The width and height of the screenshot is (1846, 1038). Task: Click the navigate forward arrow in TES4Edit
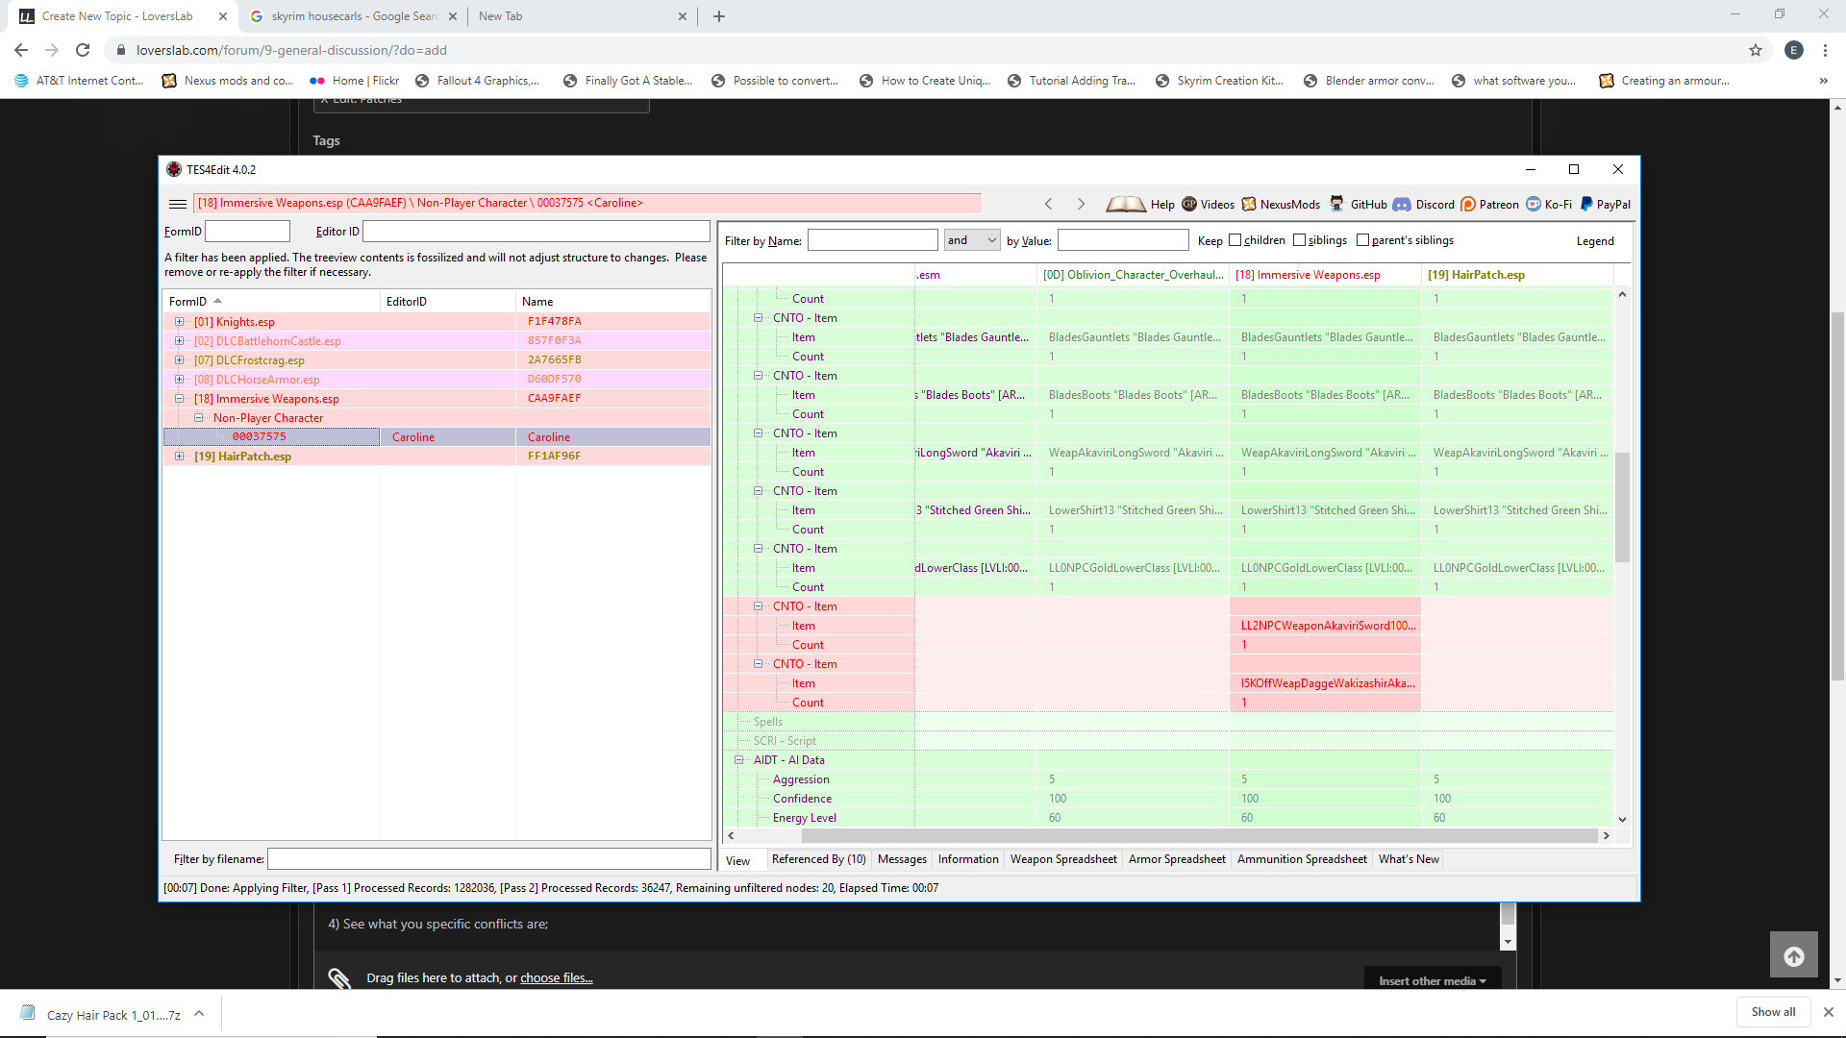pos(1081,204)
